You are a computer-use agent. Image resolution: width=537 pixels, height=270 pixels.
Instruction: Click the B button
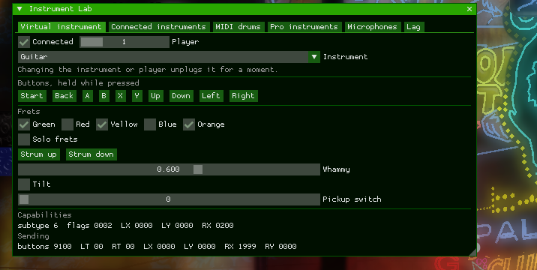click(103, 96)
